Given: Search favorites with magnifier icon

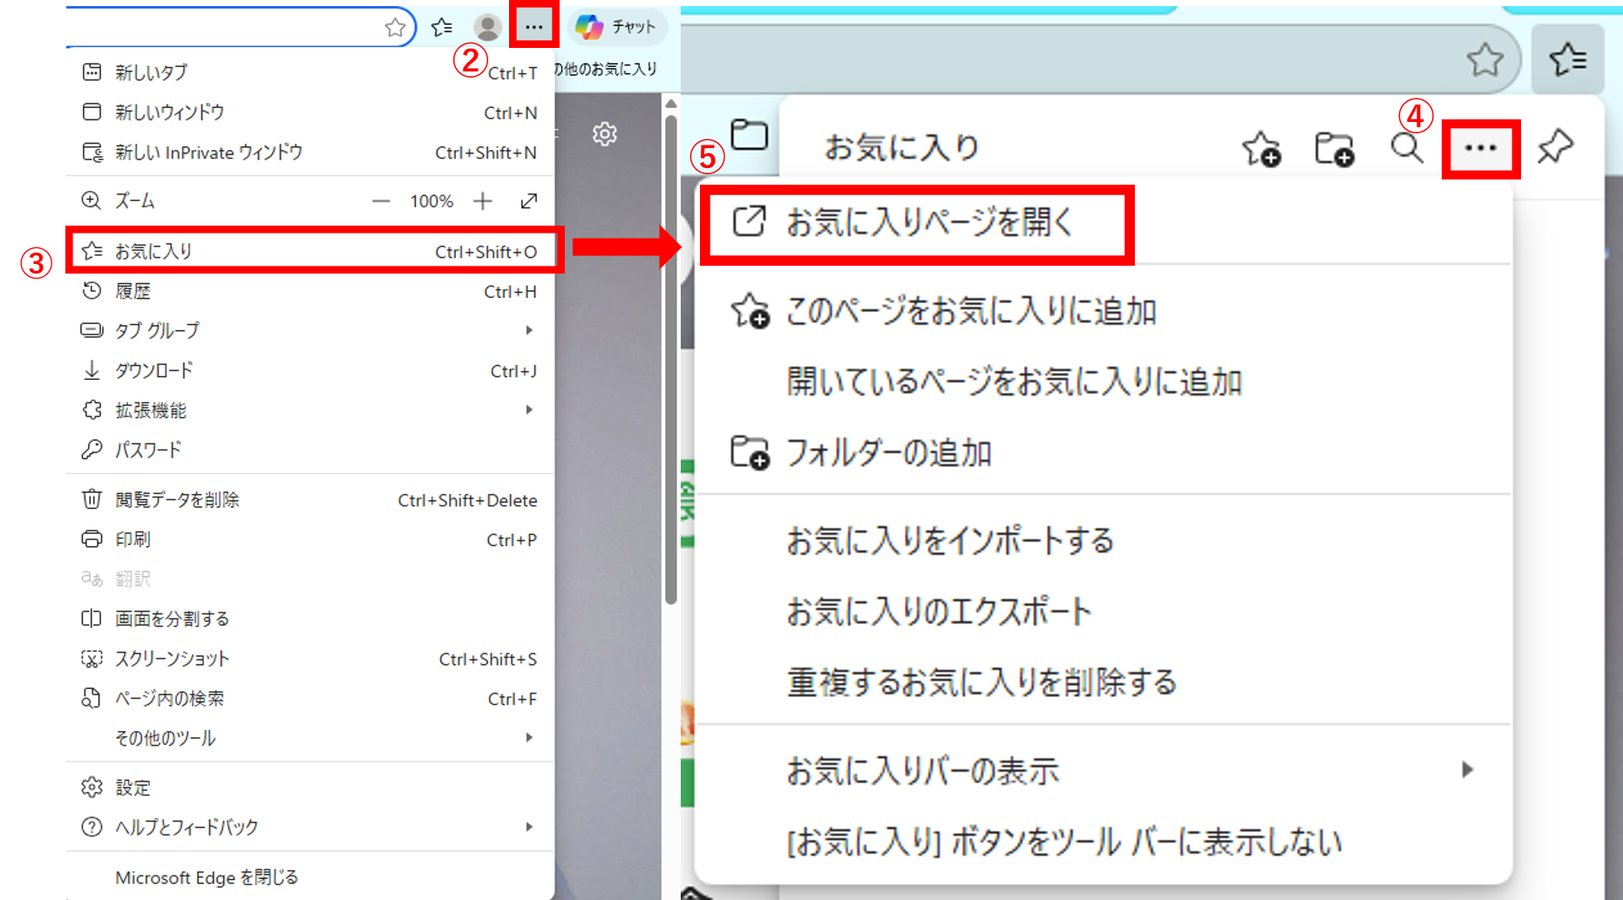Looking at the screenshot, I should click(1406, 149).
